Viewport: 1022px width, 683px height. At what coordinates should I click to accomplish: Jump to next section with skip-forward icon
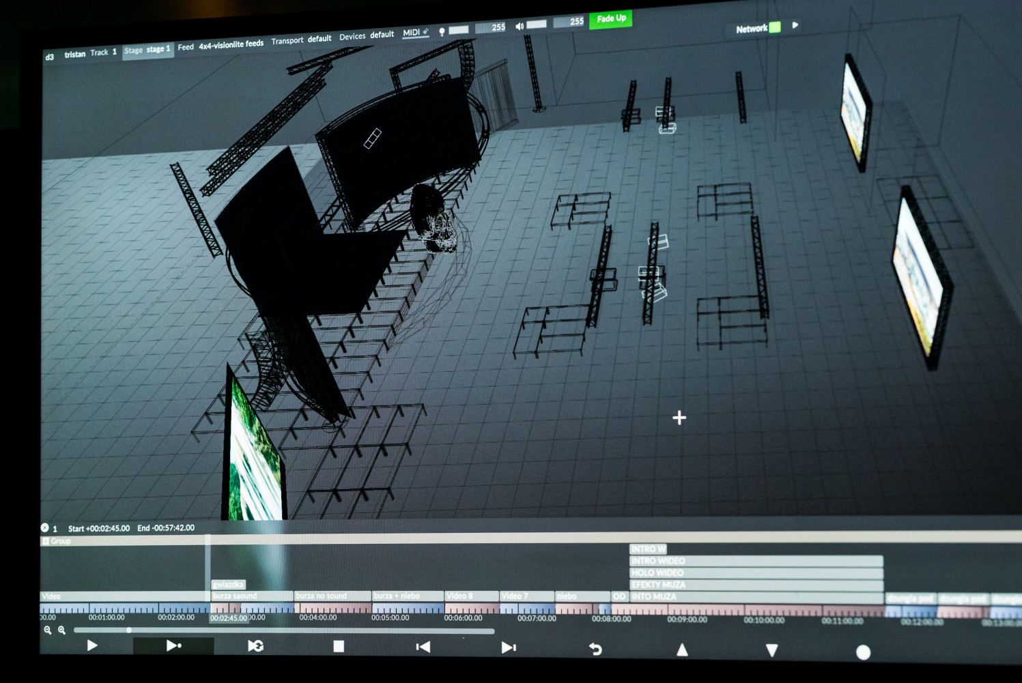point(509,648)
